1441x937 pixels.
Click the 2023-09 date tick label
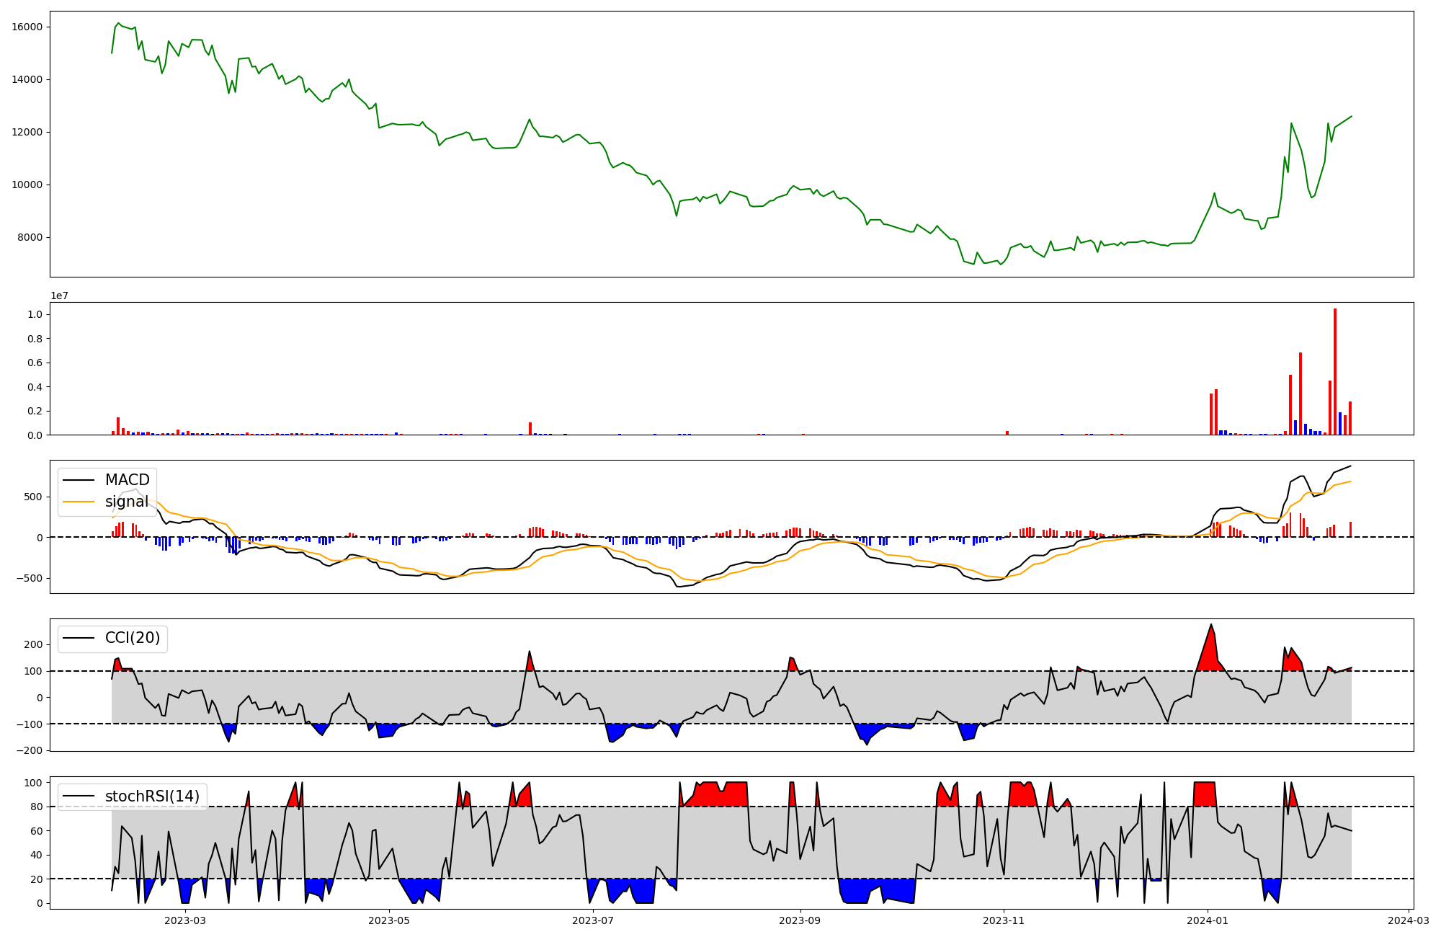pos(800,920)
